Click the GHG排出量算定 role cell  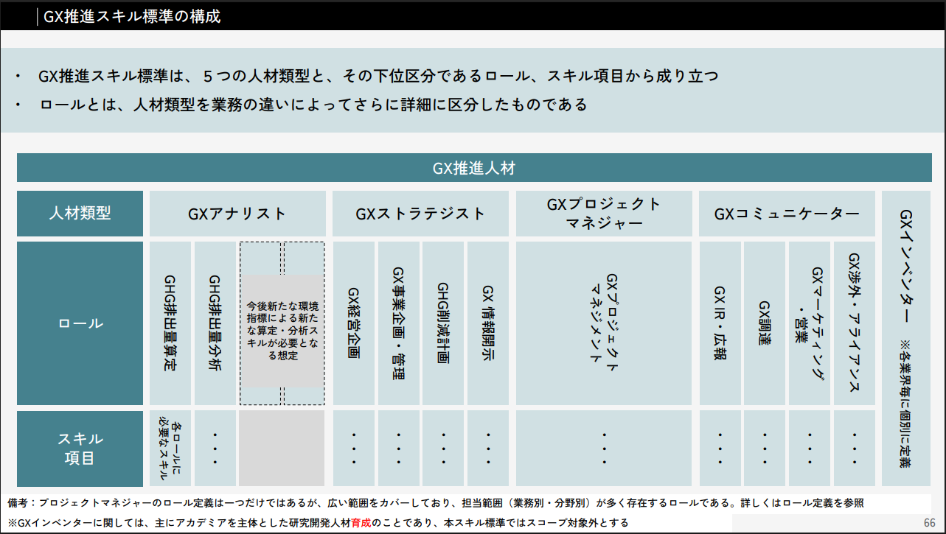(170, 323)
